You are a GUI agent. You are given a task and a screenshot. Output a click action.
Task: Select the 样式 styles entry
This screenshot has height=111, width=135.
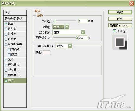click(15, 13)
